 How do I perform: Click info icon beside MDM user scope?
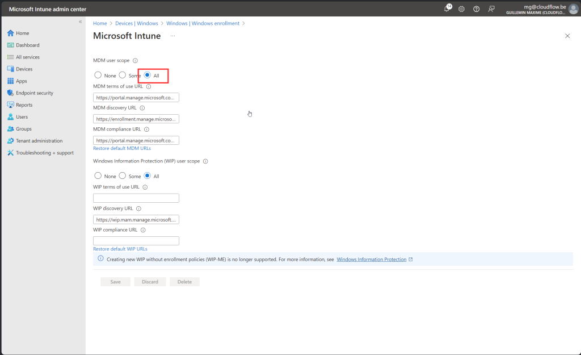(x=135, y=60)
